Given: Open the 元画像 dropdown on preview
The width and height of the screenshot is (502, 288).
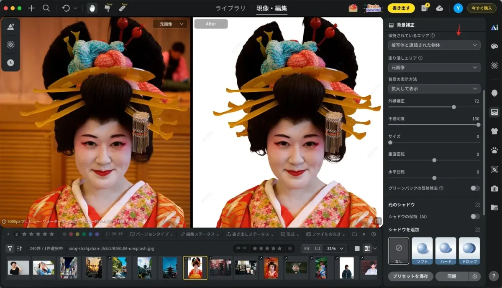Looking at the screenshot, I should pos(169,24).
